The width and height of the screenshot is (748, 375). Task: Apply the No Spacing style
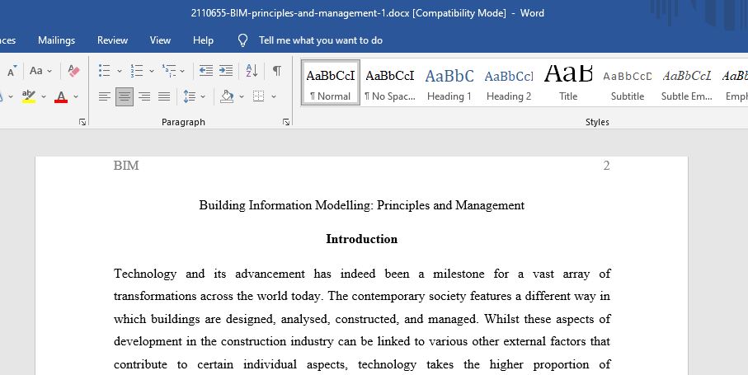(x=390, y=82)
